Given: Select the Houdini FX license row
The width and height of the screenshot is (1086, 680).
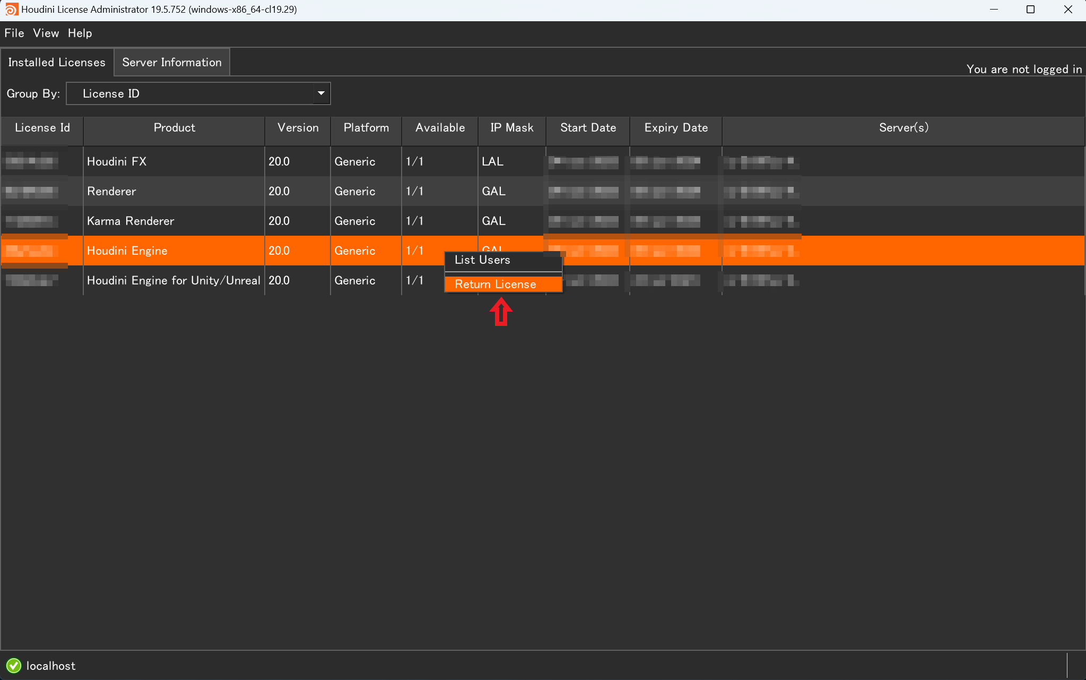Looking at the screenshot, I should 543,161.
